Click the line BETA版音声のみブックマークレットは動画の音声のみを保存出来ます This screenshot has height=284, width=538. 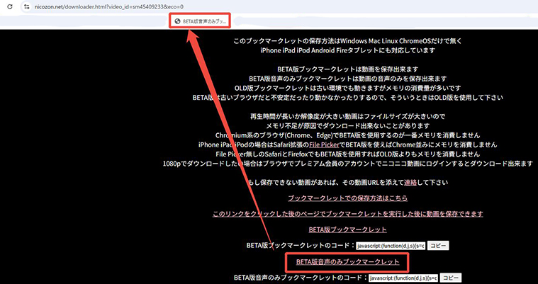[x=347, y=79]
